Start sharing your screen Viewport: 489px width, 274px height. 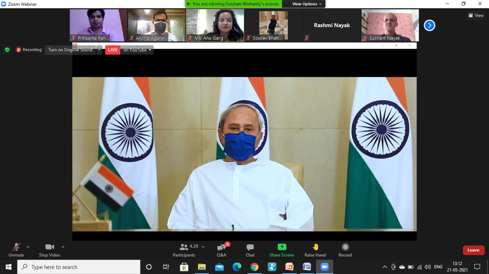click(282, 250)
